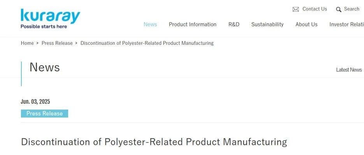
Task: Click the Discontinuation article headline
Action: tap(154, 142)
